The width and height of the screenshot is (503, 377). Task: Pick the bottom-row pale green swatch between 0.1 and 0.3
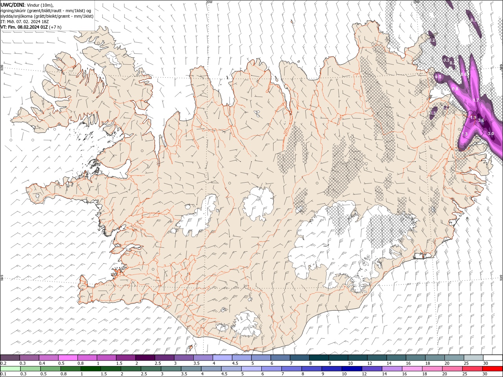tap(10, 368)
